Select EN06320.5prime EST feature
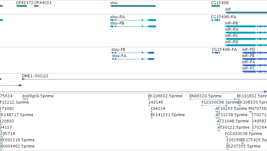This screenshot has width=267, height=151. 213,99
